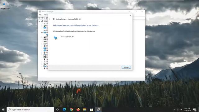Open the Action Center notifications icon
Image resolution: width=199 pixels, height=112 pixels.
pos(195,110)
